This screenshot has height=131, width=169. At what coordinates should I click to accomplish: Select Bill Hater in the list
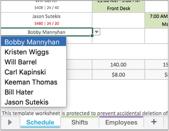point(34,92)
